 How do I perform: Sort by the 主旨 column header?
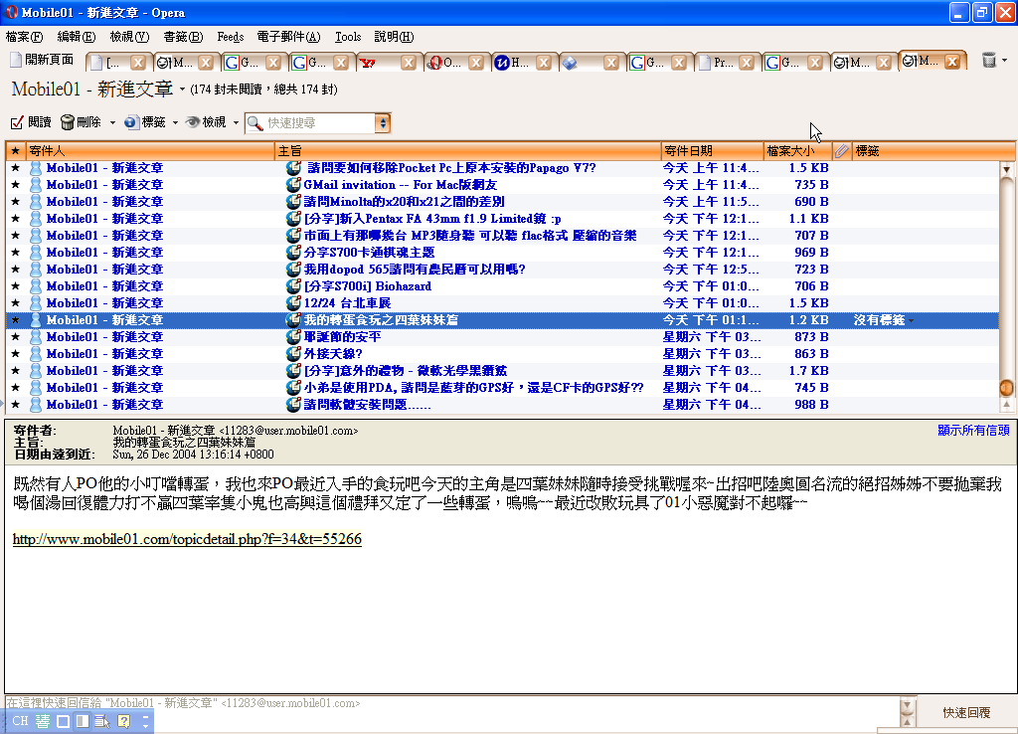coord(467,151)
